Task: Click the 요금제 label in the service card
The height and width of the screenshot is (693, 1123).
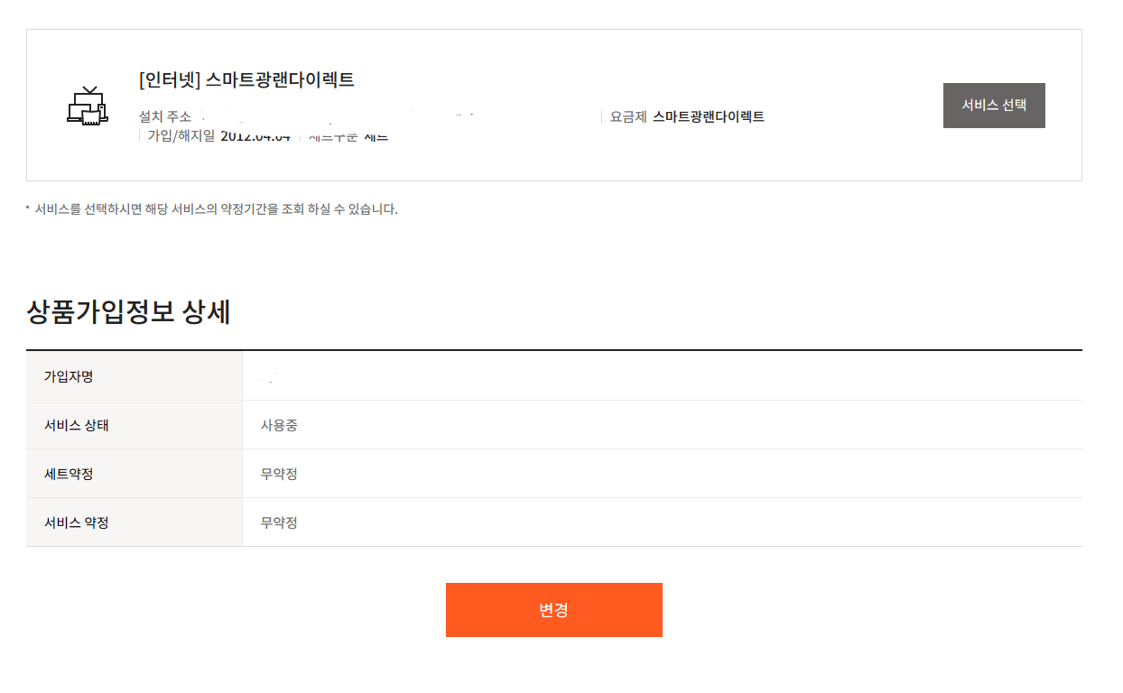Action: pos(628,116)
